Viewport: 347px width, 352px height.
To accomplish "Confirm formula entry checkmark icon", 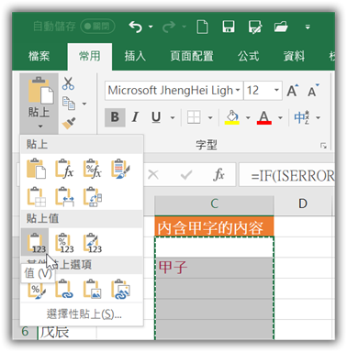I will pyautogui.click(x=186, y=175).
